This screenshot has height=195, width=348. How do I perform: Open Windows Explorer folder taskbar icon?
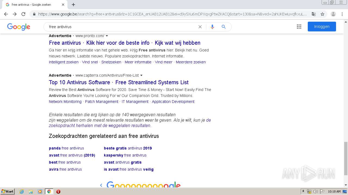[31, 191]
